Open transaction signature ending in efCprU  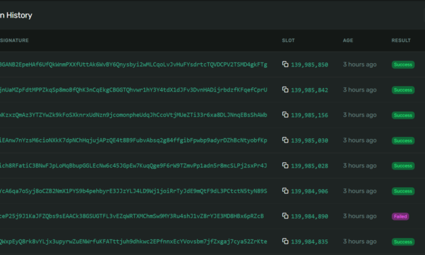[x=134, y=90]
